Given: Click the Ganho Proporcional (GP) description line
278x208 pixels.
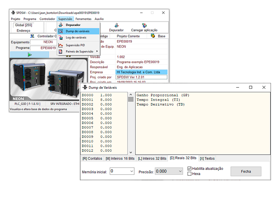Looking at the screenshot, I should pos(163,95).
